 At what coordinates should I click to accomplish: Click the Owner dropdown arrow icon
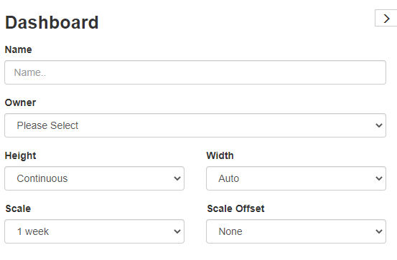pyautogui.click(x=379, y=125)
